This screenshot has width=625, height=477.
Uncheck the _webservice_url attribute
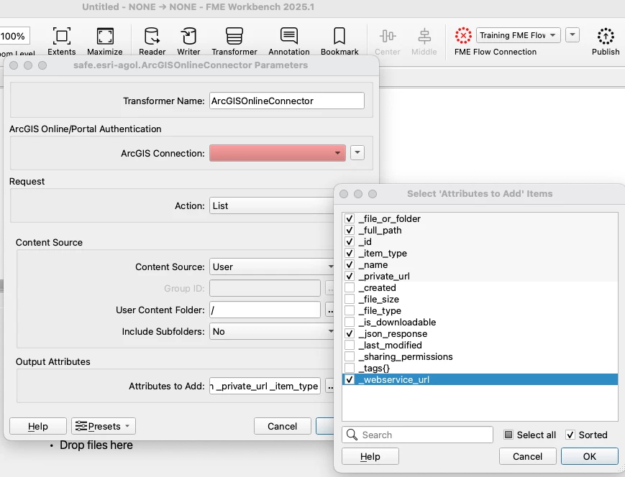[x=350, y=379]
